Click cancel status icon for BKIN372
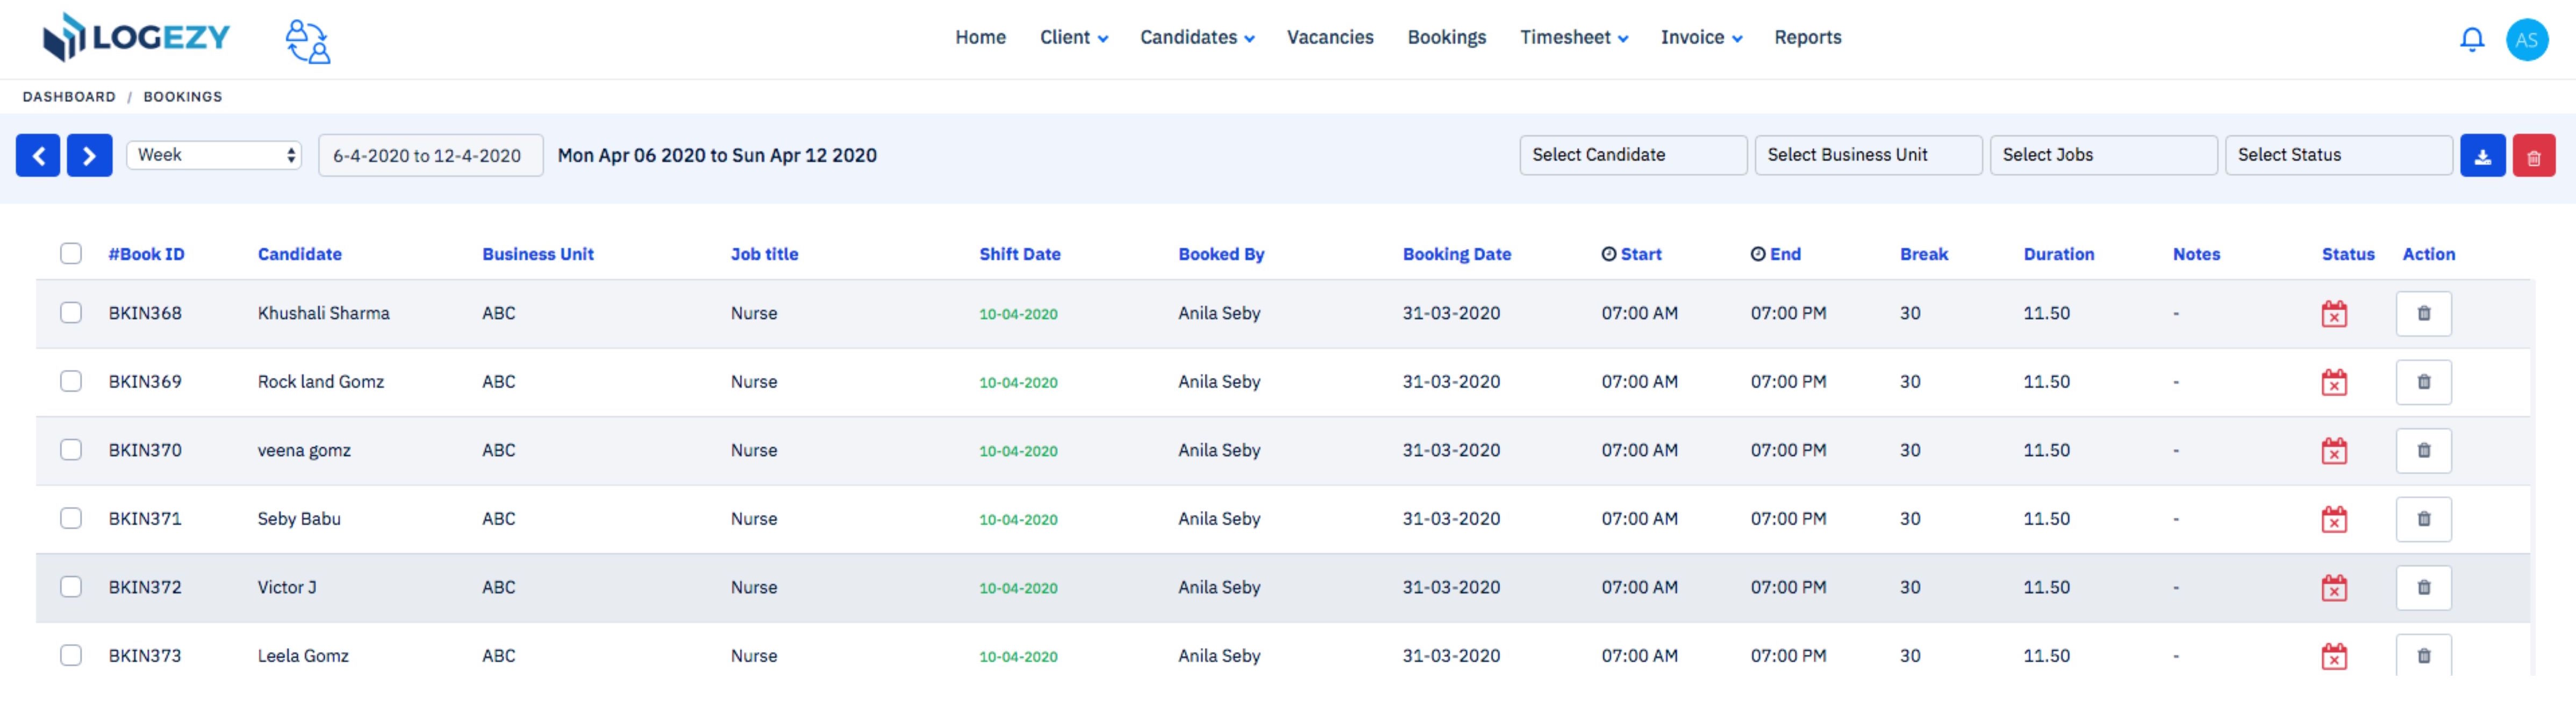2576x702 pixels. (2333, 588)
